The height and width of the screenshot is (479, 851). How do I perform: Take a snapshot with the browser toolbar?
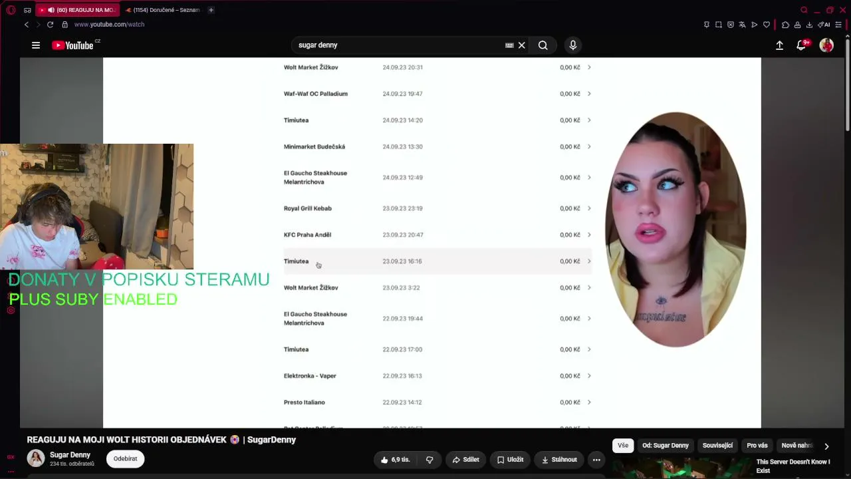[719, 25]
